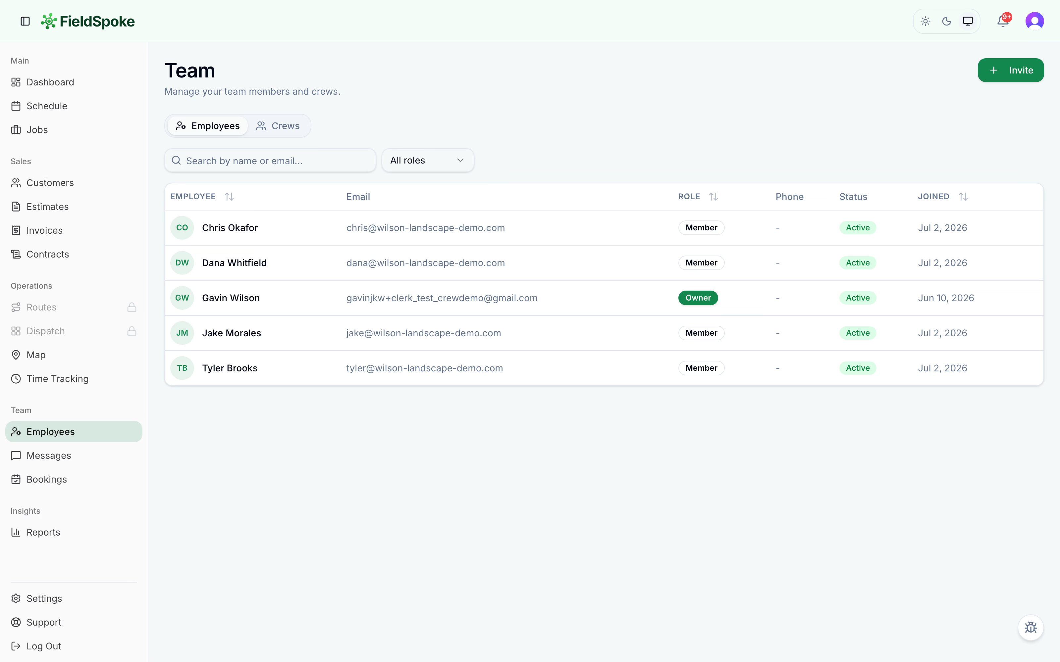
Task: Click the Customers people icon
Action: (x=16, y=183)
